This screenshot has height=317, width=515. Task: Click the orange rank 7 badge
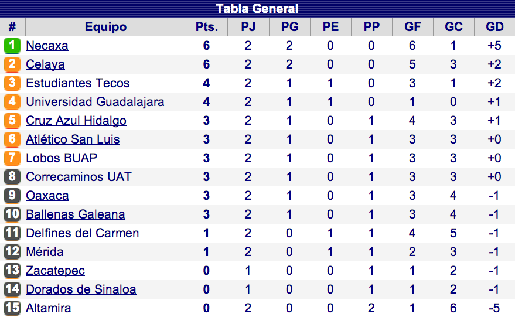(x=12, y=158)
